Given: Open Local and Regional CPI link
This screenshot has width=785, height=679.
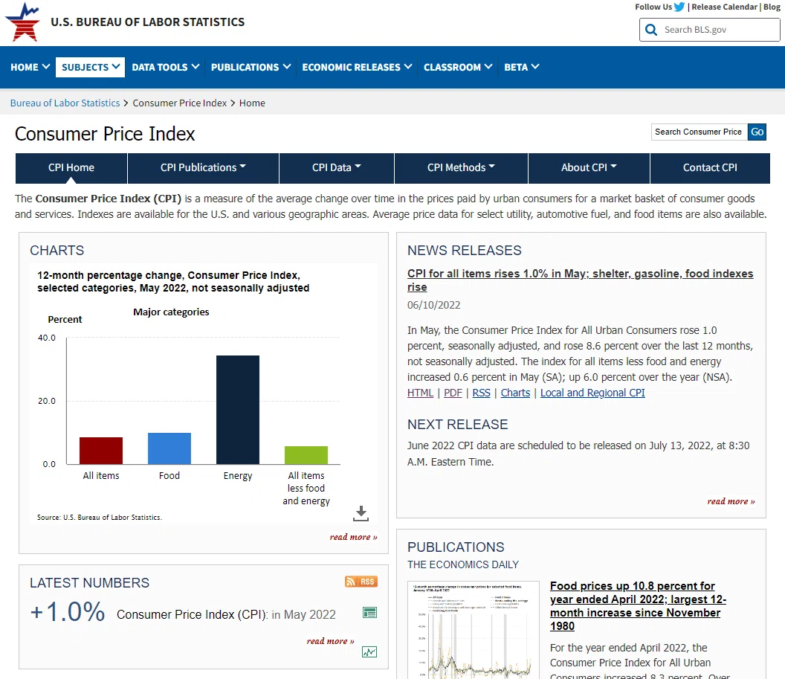Looking at the screenshot, I should pyautogui.click(x=592, y=393).
